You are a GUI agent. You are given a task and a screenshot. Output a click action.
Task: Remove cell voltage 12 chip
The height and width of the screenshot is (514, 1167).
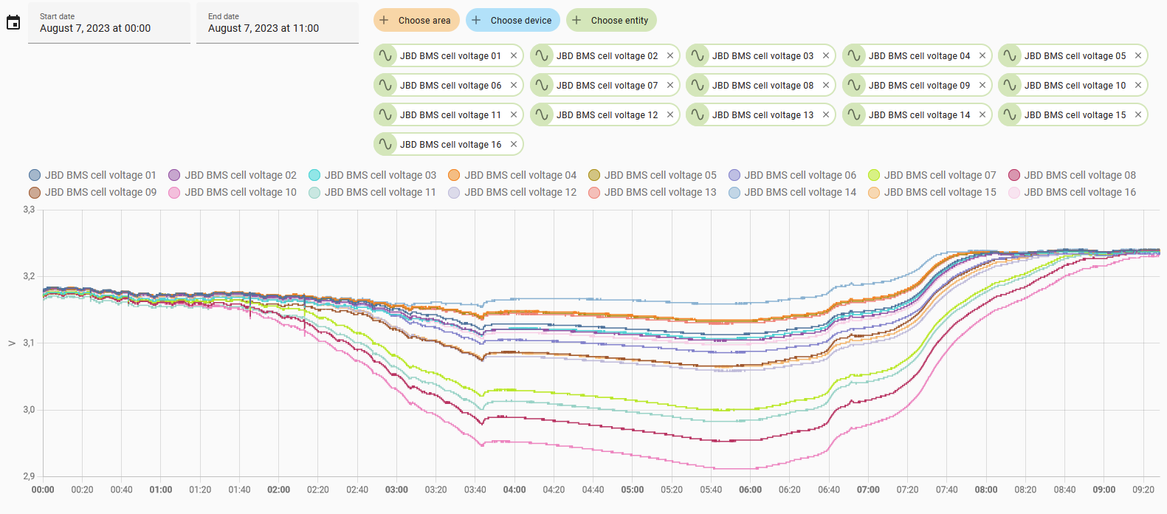pos(670,114)
